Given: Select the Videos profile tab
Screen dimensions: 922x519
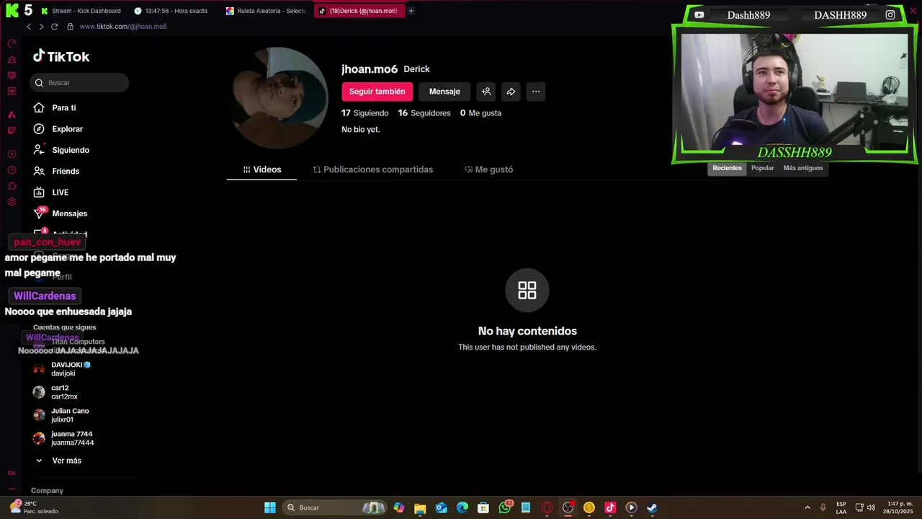Looking at the screenshot, I should pos(261,169).
